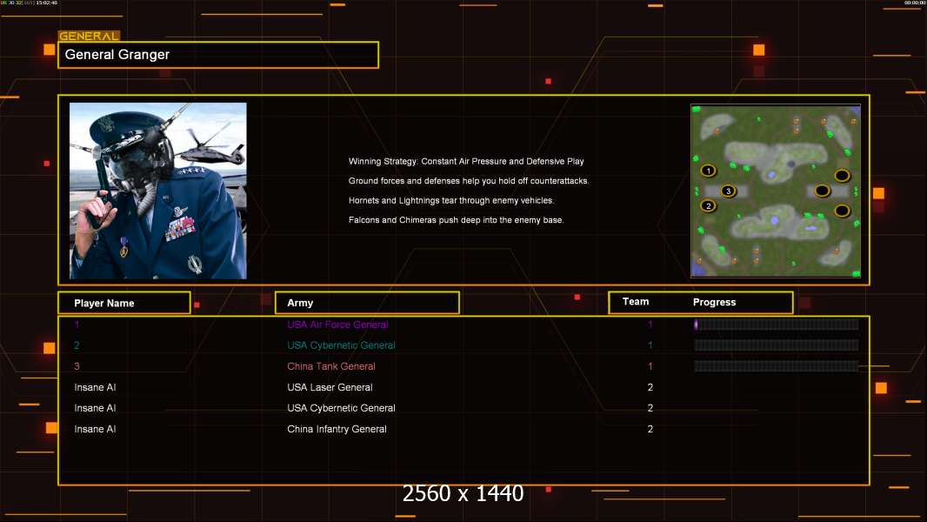This screenshot has height=522, width=927.
Task: Click the 'Hornets and Lightnings' strategy line
Action: point(451,200)
